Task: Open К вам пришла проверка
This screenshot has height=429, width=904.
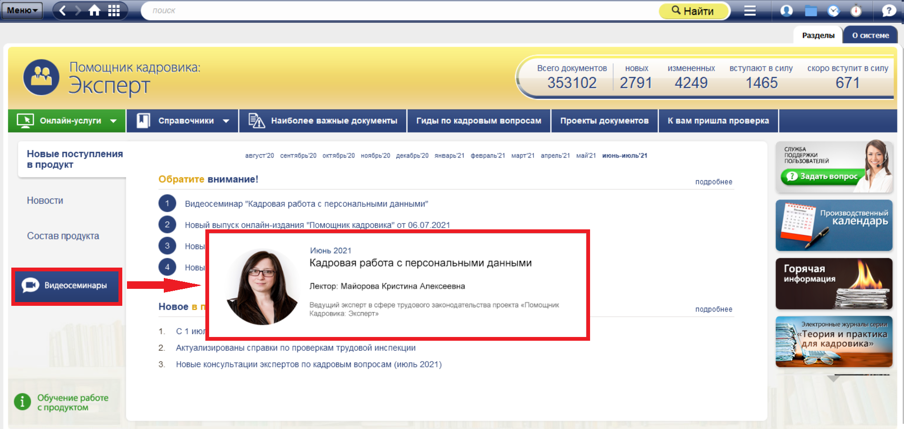Action: click(x=718, y=121)
